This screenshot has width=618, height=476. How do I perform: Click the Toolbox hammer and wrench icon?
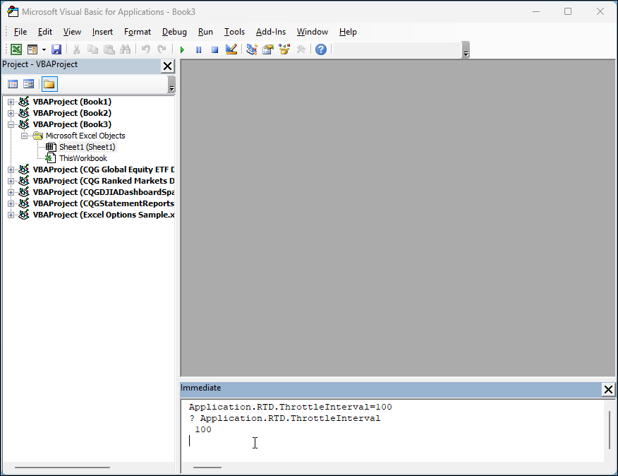(x=301, y=49)
